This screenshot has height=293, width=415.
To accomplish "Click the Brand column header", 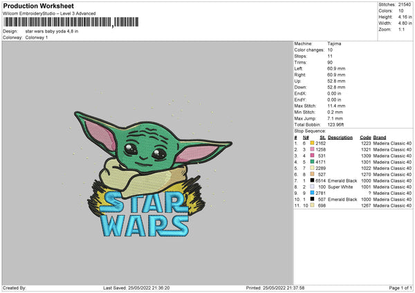I will tap(380, 138).
